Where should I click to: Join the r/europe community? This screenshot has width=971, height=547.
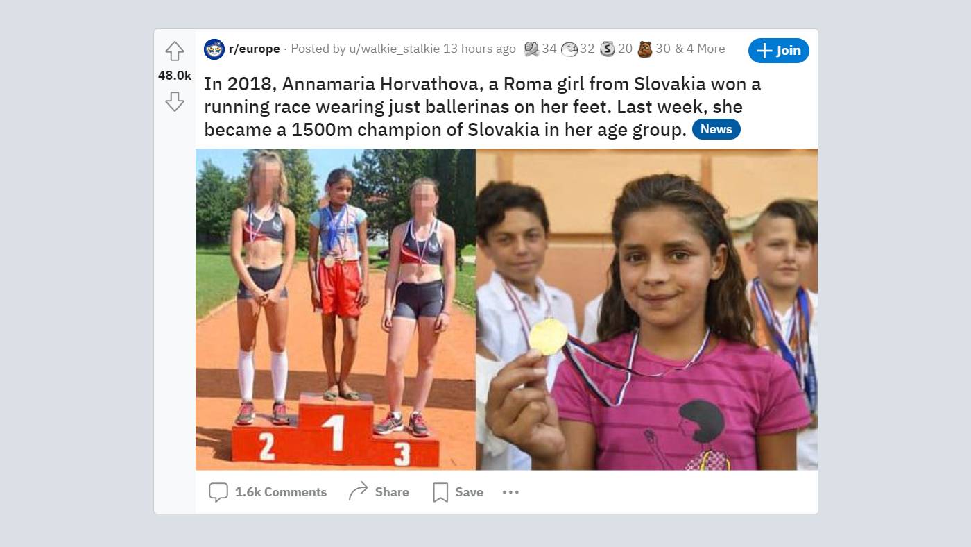tap(779, 51)
